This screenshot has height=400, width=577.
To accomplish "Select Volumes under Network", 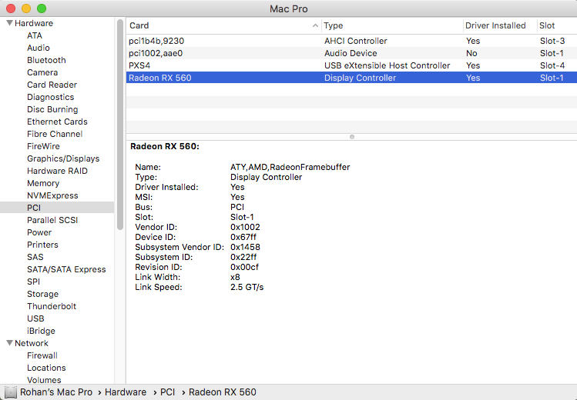I will coord(44,380).
